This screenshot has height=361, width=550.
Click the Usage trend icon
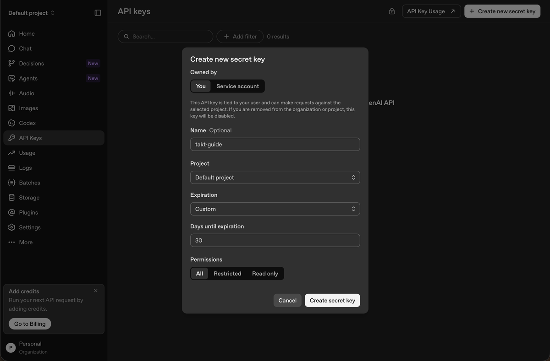(11, 153)
